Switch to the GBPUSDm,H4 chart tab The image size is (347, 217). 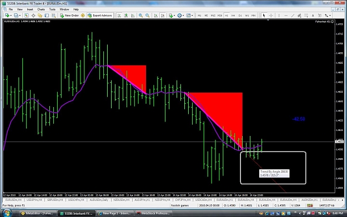point(55,200)
